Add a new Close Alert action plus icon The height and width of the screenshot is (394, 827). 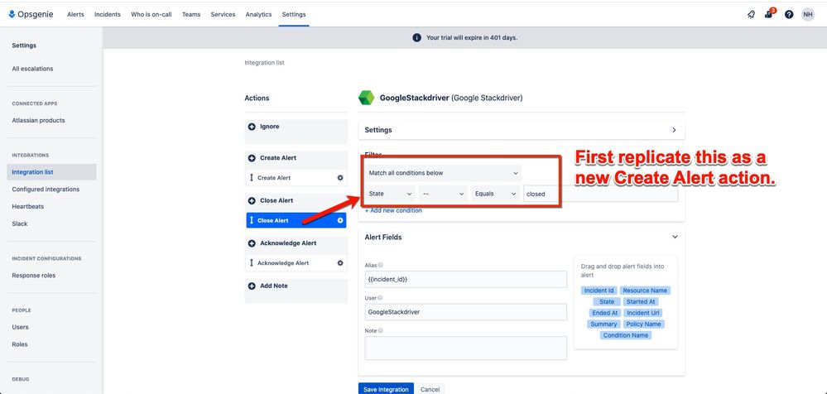(x=252, y=200)
